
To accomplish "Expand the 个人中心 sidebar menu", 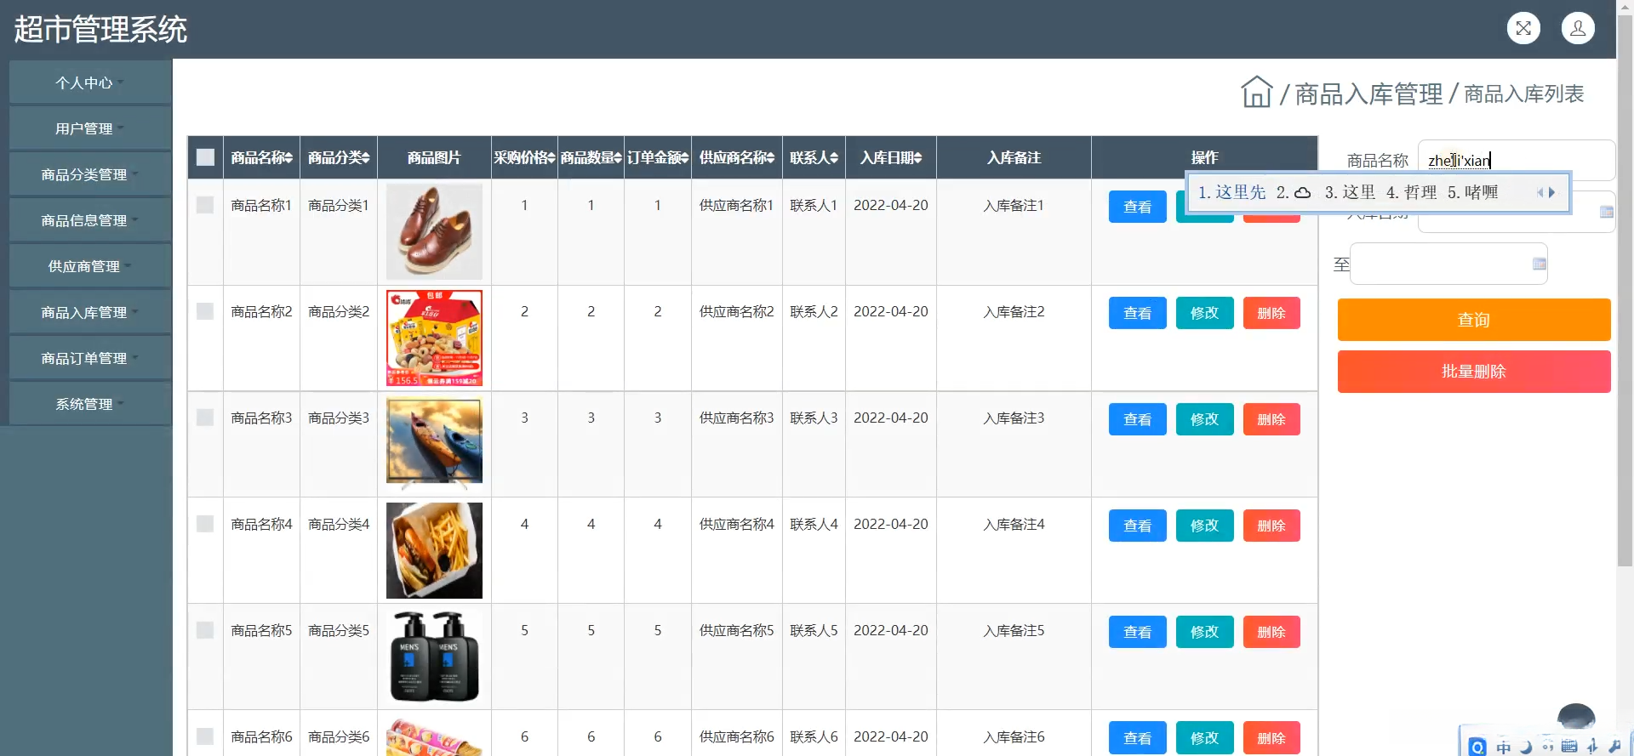I will click(90, 82).
